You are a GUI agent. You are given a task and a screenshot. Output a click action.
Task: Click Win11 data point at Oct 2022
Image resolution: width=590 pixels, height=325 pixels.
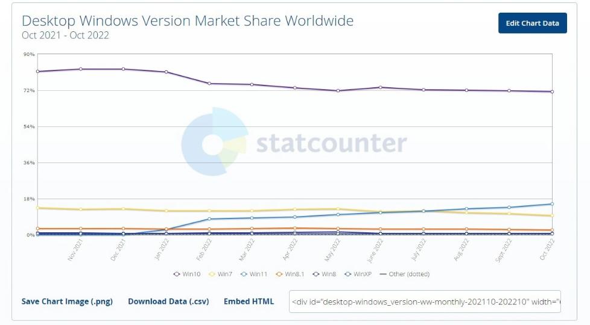(552, 204)
